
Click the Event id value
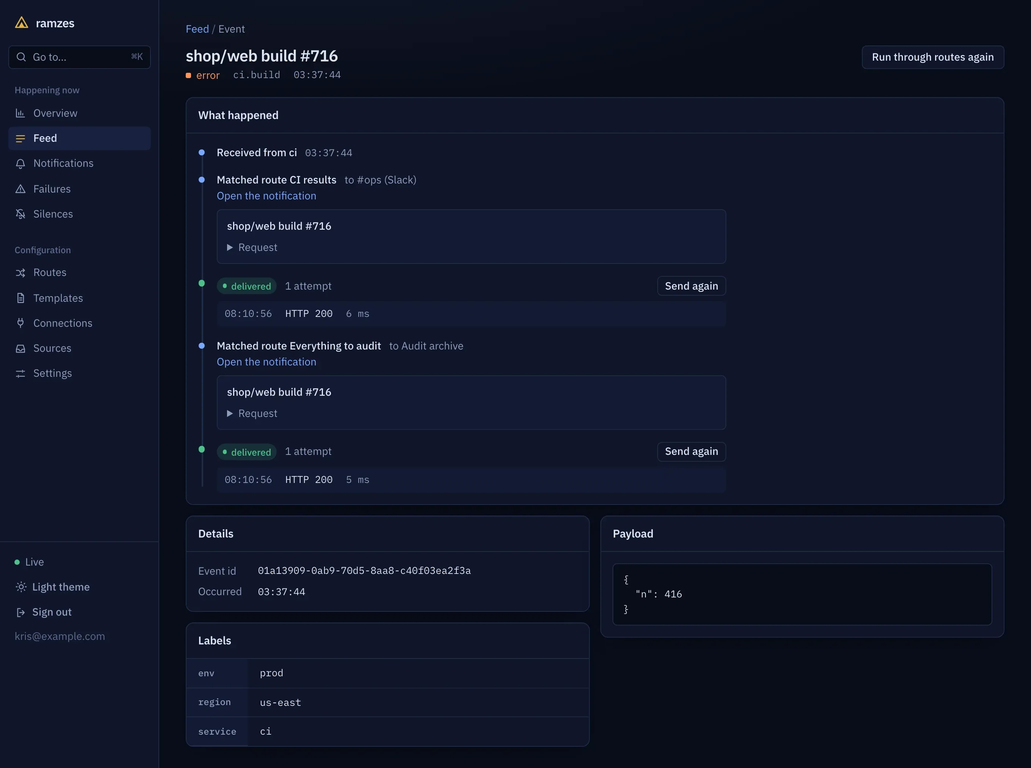point(364,571)
